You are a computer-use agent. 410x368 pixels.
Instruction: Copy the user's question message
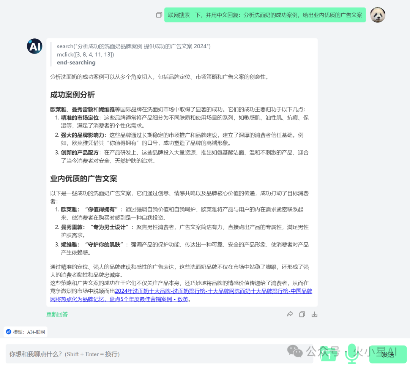click(x=159, y=15)
